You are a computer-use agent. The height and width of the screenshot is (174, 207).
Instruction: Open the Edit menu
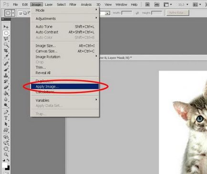point(25,4)
